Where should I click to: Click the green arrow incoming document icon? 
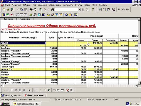click(8, 15)
